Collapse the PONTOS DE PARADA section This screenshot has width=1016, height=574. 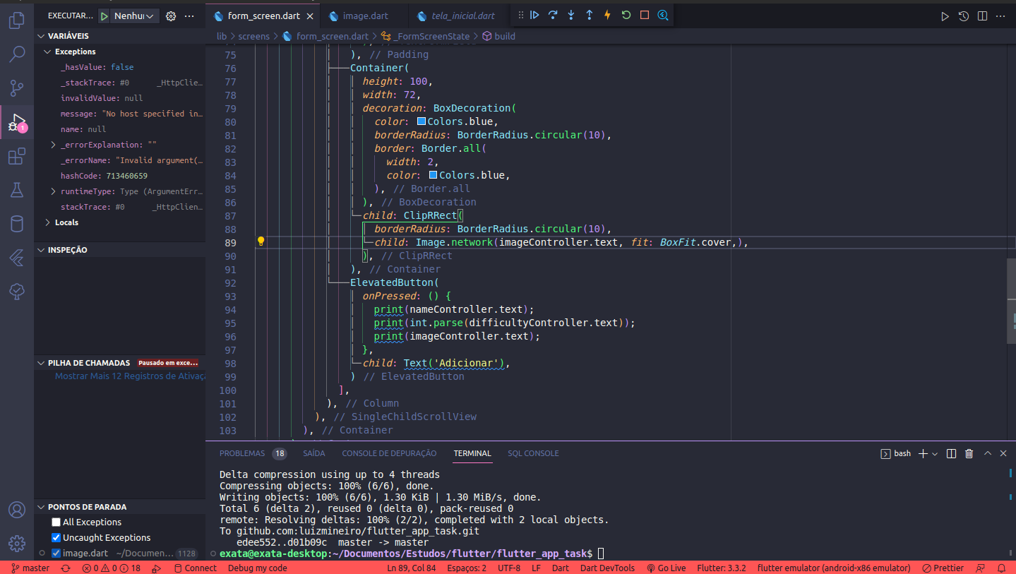tap(40, 507)
